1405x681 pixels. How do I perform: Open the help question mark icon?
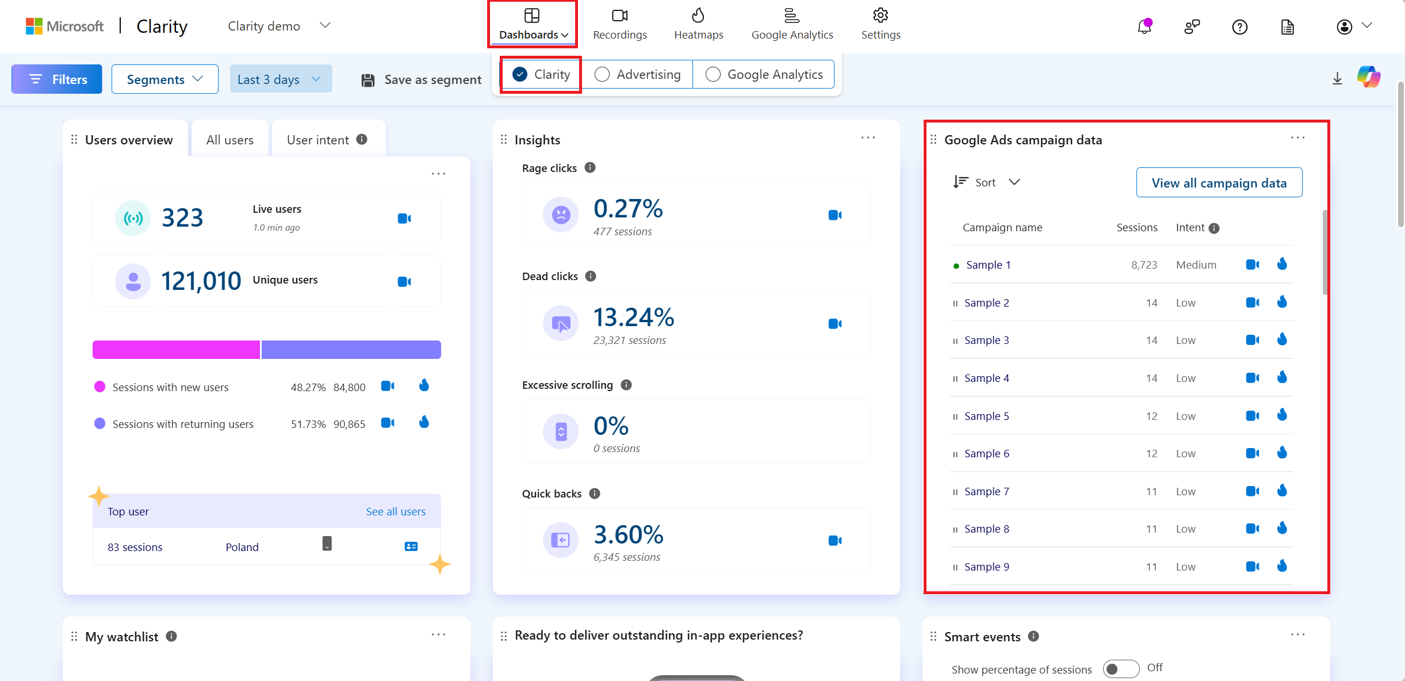coord(1240,27)
